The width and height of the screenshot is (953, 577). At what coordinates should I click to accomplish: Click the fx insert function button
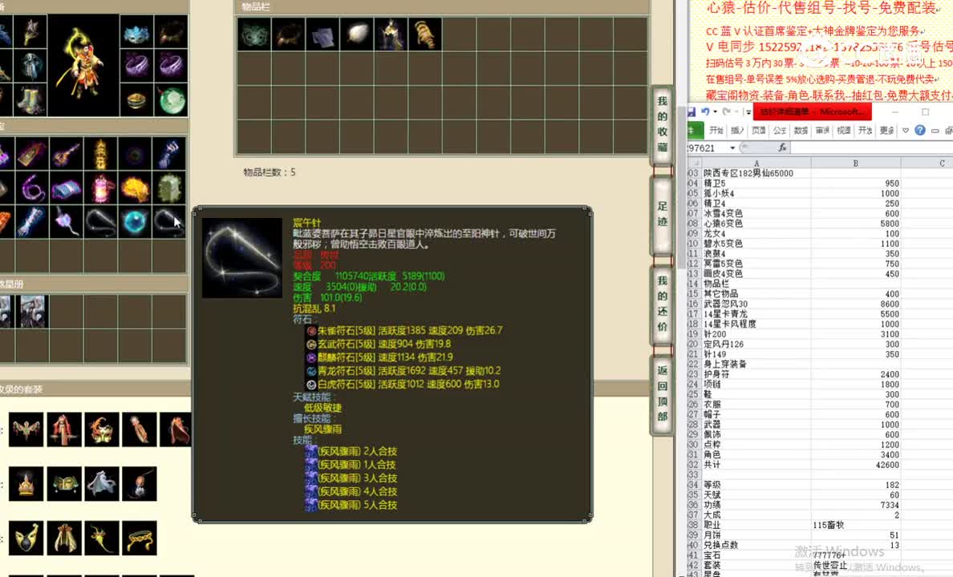pyautogui.click(x=782, y=147)
